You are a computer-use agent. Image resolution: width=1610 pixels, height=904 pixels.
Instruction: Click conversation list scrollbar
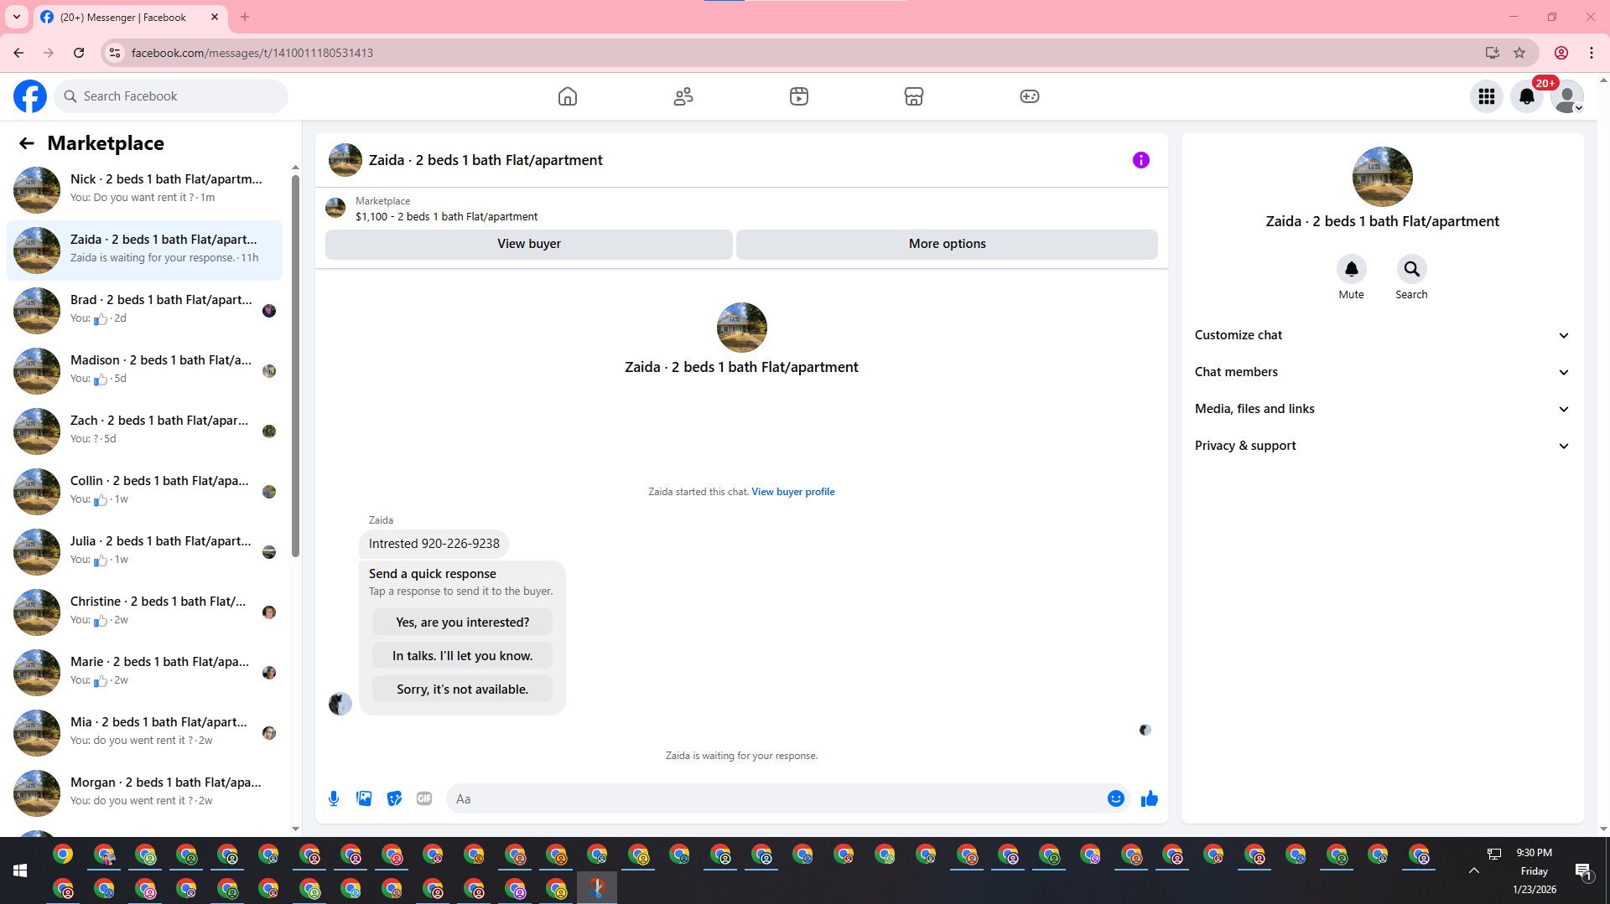[295, 366]
